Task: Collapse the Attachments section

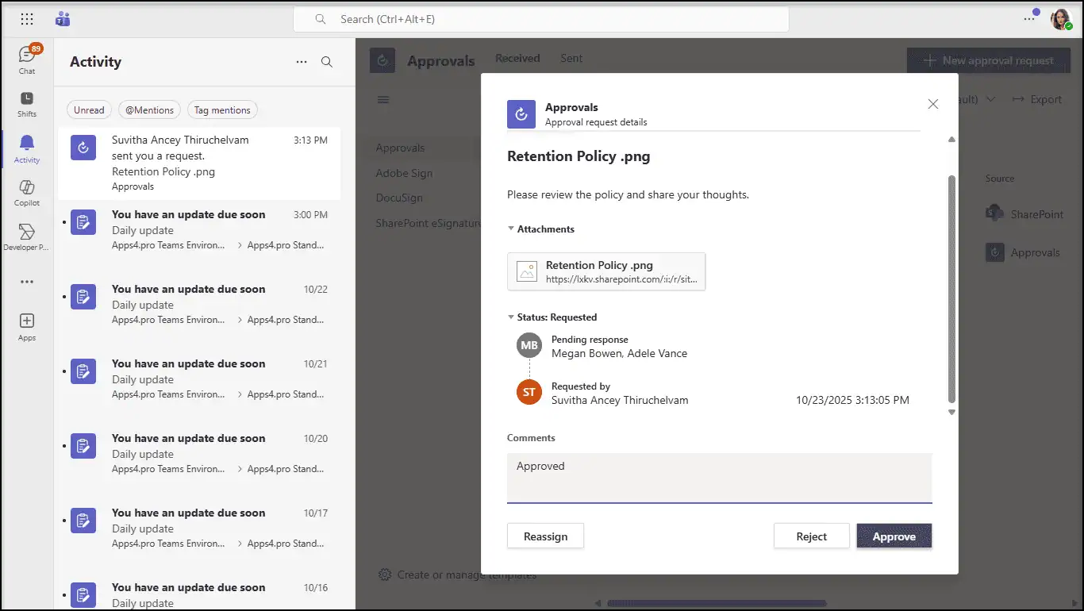Action: [x=510, y=229]
